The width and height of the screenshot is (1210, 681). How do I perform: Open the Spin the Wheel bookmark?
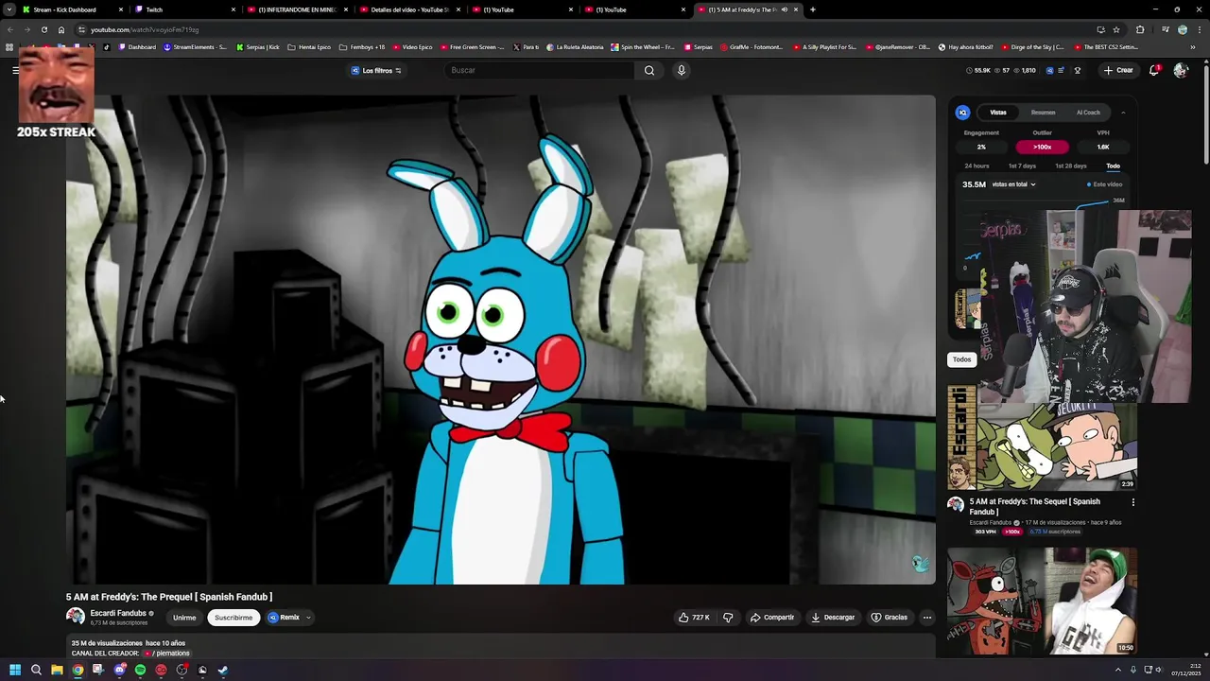(x=643, y=46)
